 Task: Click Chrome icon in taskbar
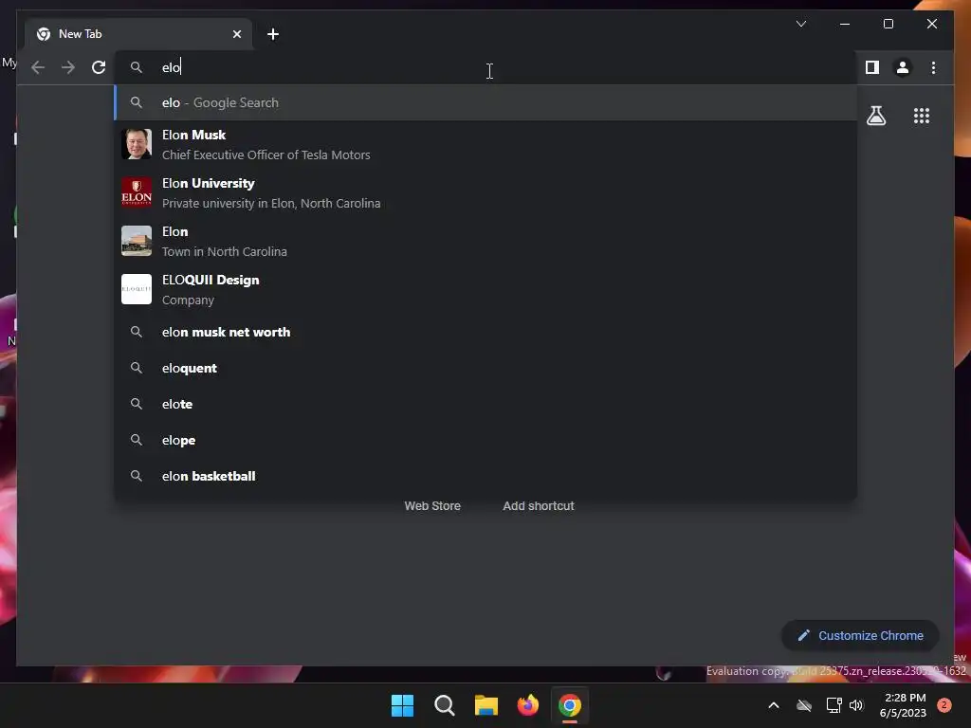(x=570, y=705)
